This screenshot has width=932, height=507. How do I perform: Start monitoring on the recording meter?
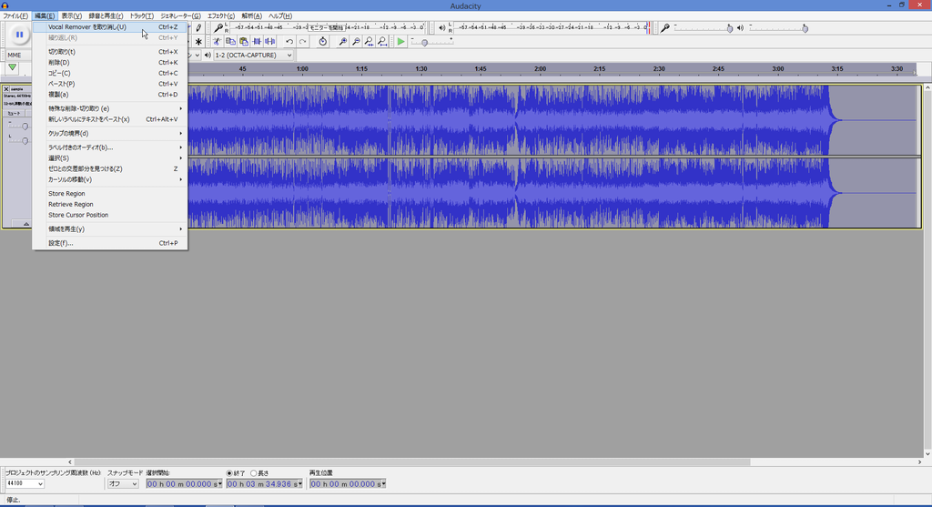tap(327, 27)
